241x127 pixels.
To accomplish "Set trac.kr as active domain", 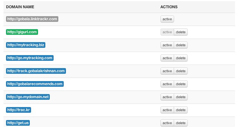I will pyautogui.click(x=167, y=110).
